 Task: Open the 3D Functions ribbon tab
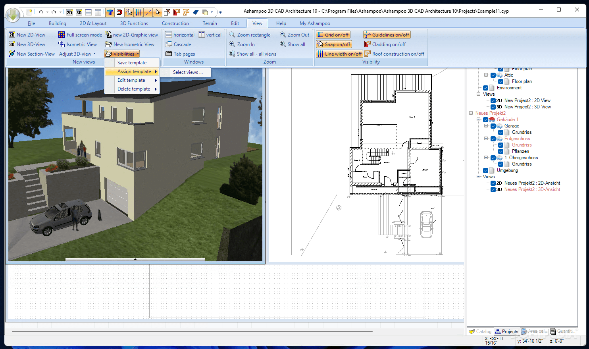tap(134, 23)
